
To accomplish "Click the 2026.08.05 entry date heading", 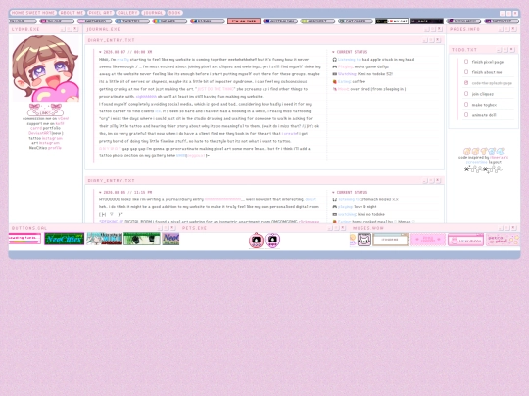I will [127, 192].
